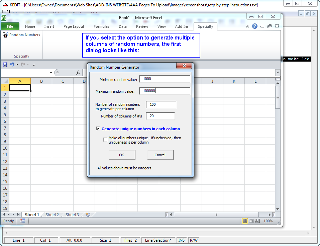
Task: Uncheck Generate unique numbers in each column
Action: click(98, 129)
